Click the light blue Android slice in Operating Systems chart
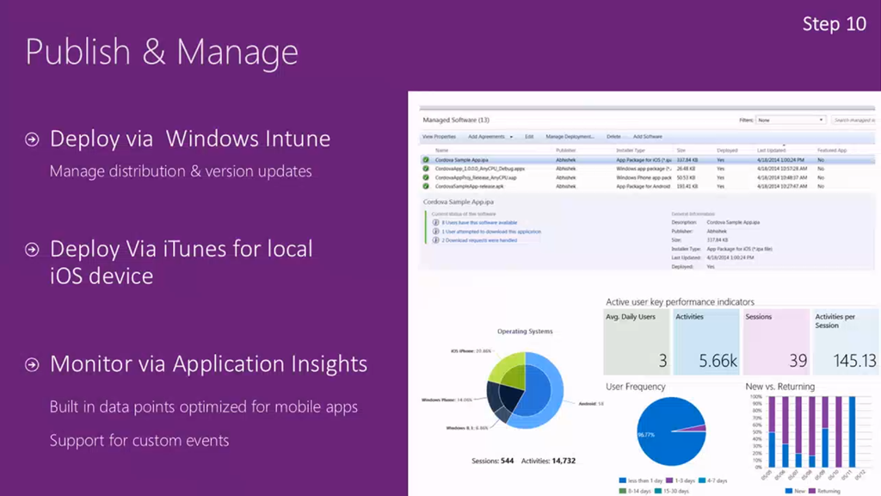The height and width of the screenshot is (496, 881). point(557,388)
